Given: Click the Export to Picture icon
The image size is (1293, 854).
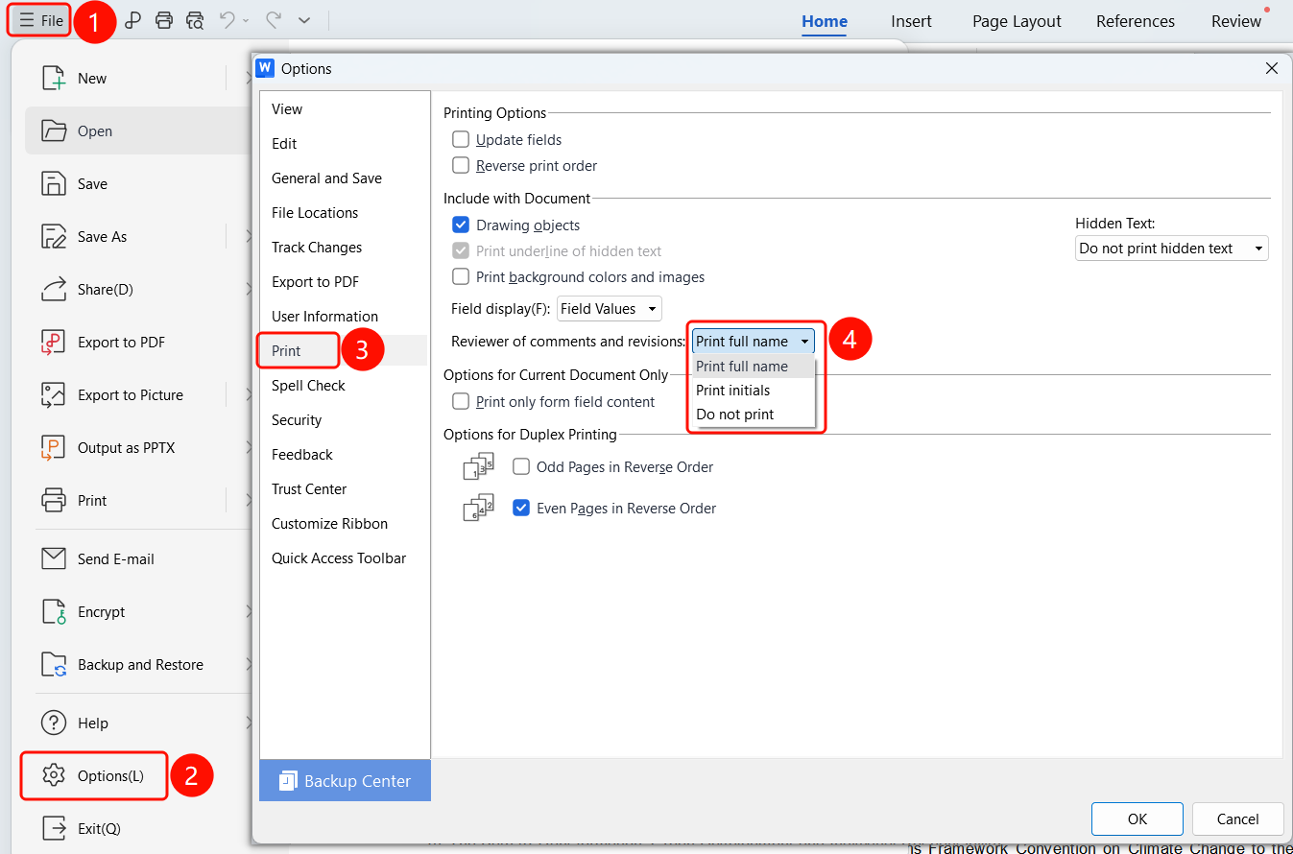Looking at the screenshot, I should (54, 395).
